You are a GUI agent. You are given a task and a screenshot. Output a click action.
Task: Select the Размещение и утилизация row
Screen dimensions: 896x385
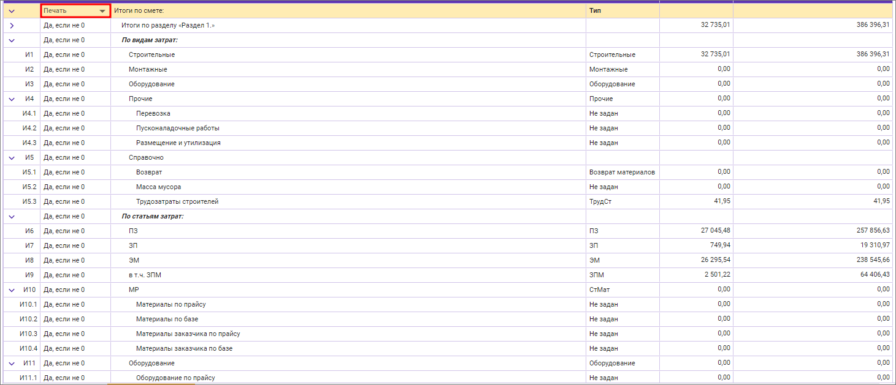point(178,143)
